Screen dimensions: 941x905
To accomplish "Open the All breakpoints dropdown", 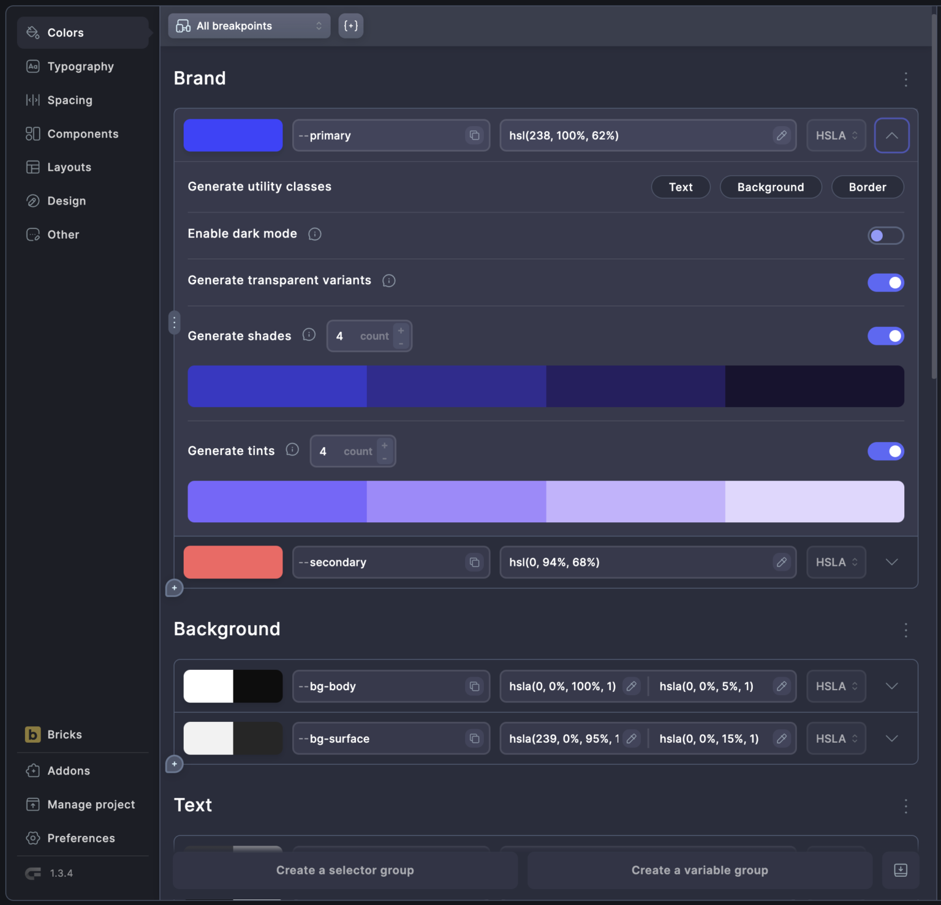I will click(x=249, y=26).
